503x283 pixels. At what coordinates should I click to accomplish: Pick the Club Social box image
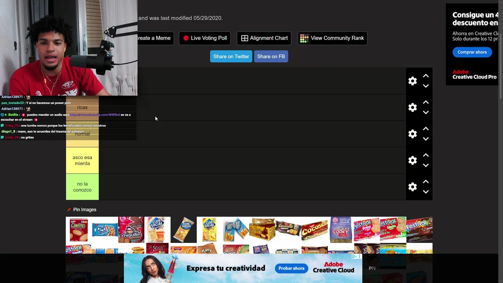[157, 230]
